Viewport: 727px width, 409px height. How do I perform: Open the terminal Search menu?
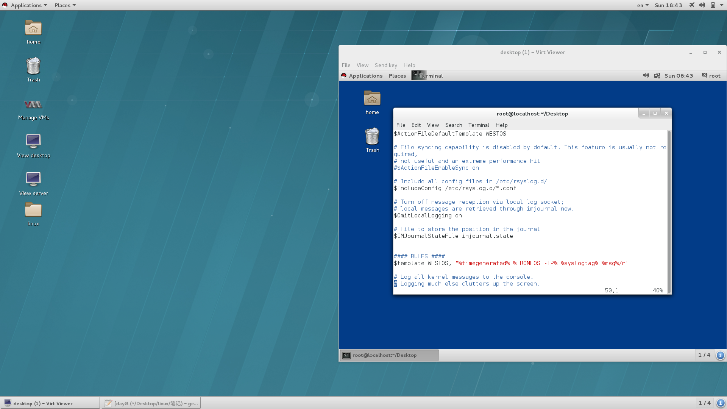coord(453,125)
